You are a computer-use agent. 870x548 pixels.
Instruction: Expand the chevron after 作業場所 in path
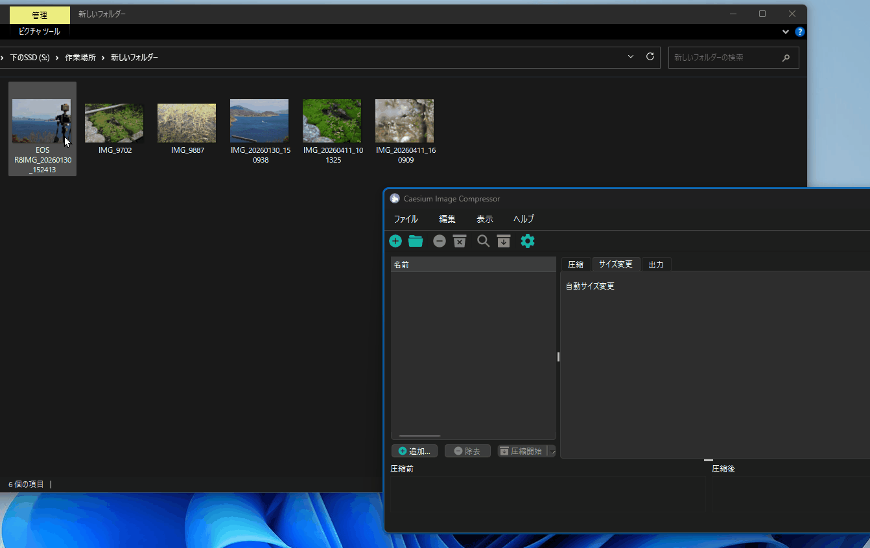103,58
